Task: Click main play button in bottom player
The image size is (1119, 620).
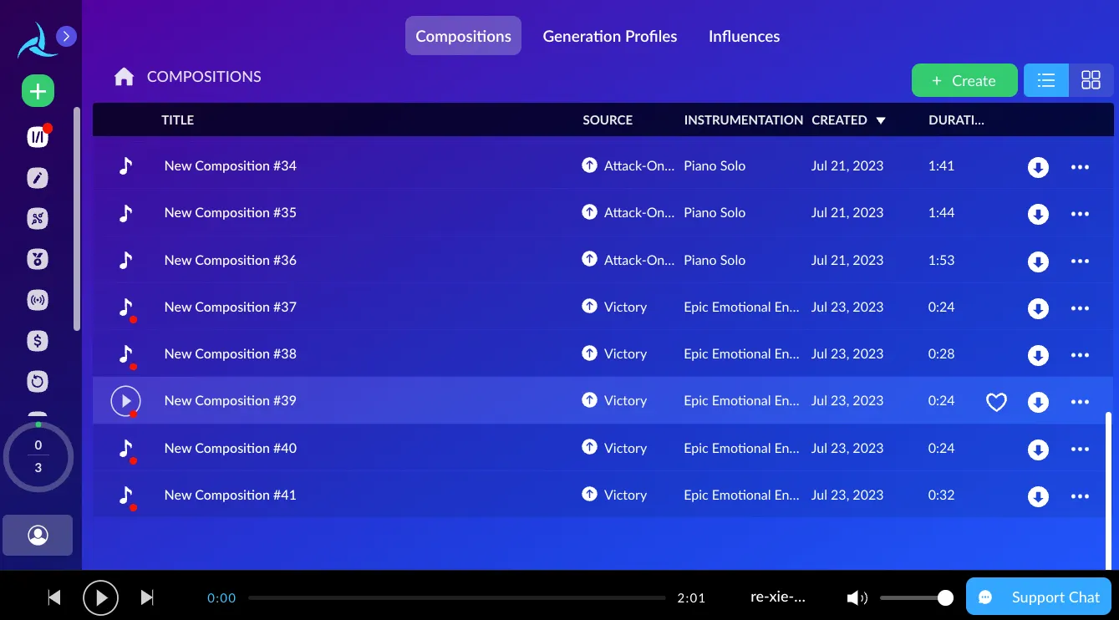Action: click(x=100, y=597)
